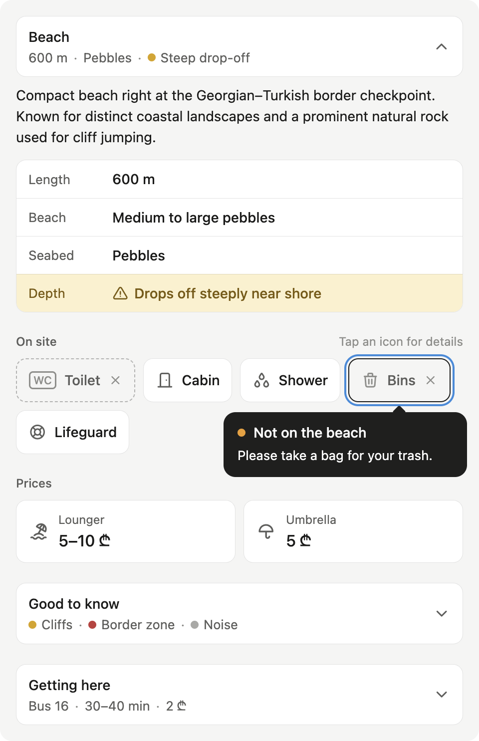
Task: Click the 'On site' section label
Action: click(36, 342)
